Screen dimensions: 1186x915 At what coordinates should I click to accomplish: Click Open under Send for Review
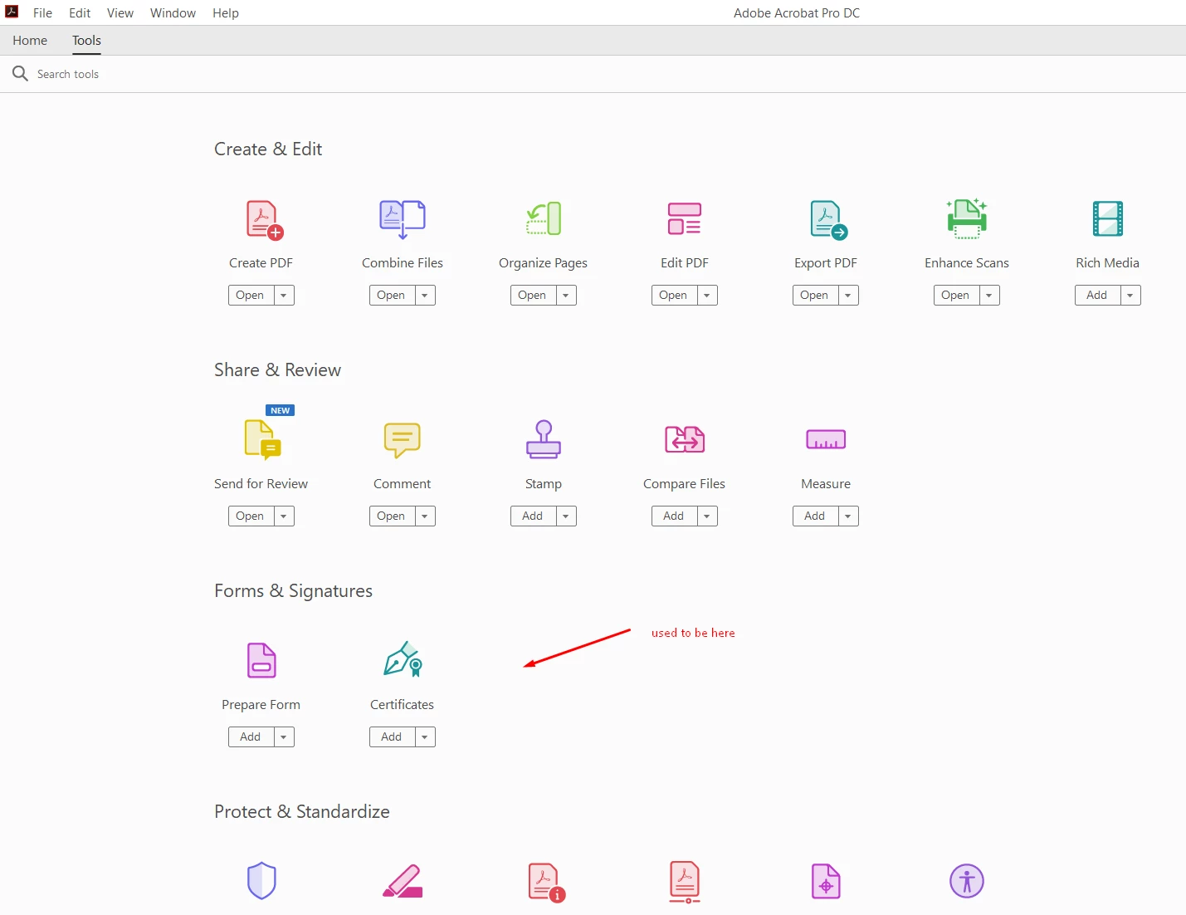point(251,516)
